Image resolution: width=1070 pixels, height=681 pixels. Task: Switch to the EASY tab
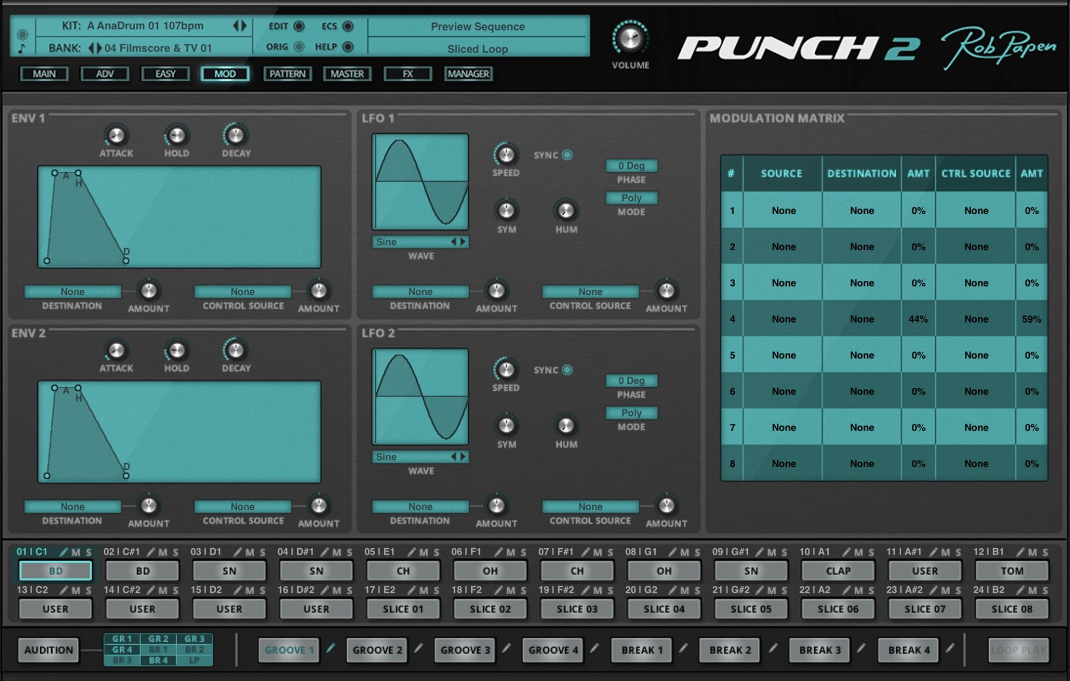(x=166, y=74)
